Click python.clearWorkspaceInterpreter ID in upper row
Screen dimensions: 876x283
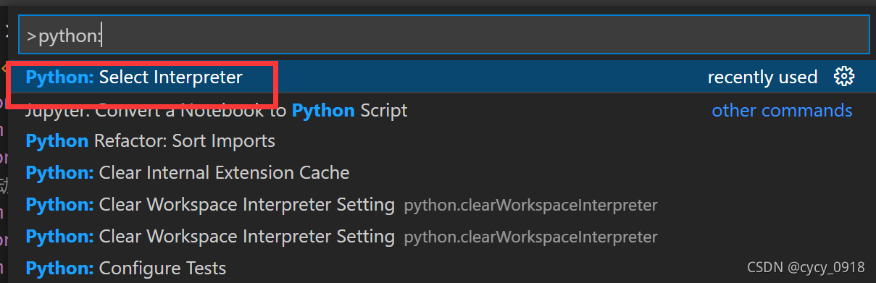pyautogui.click(x=530, y=206)
